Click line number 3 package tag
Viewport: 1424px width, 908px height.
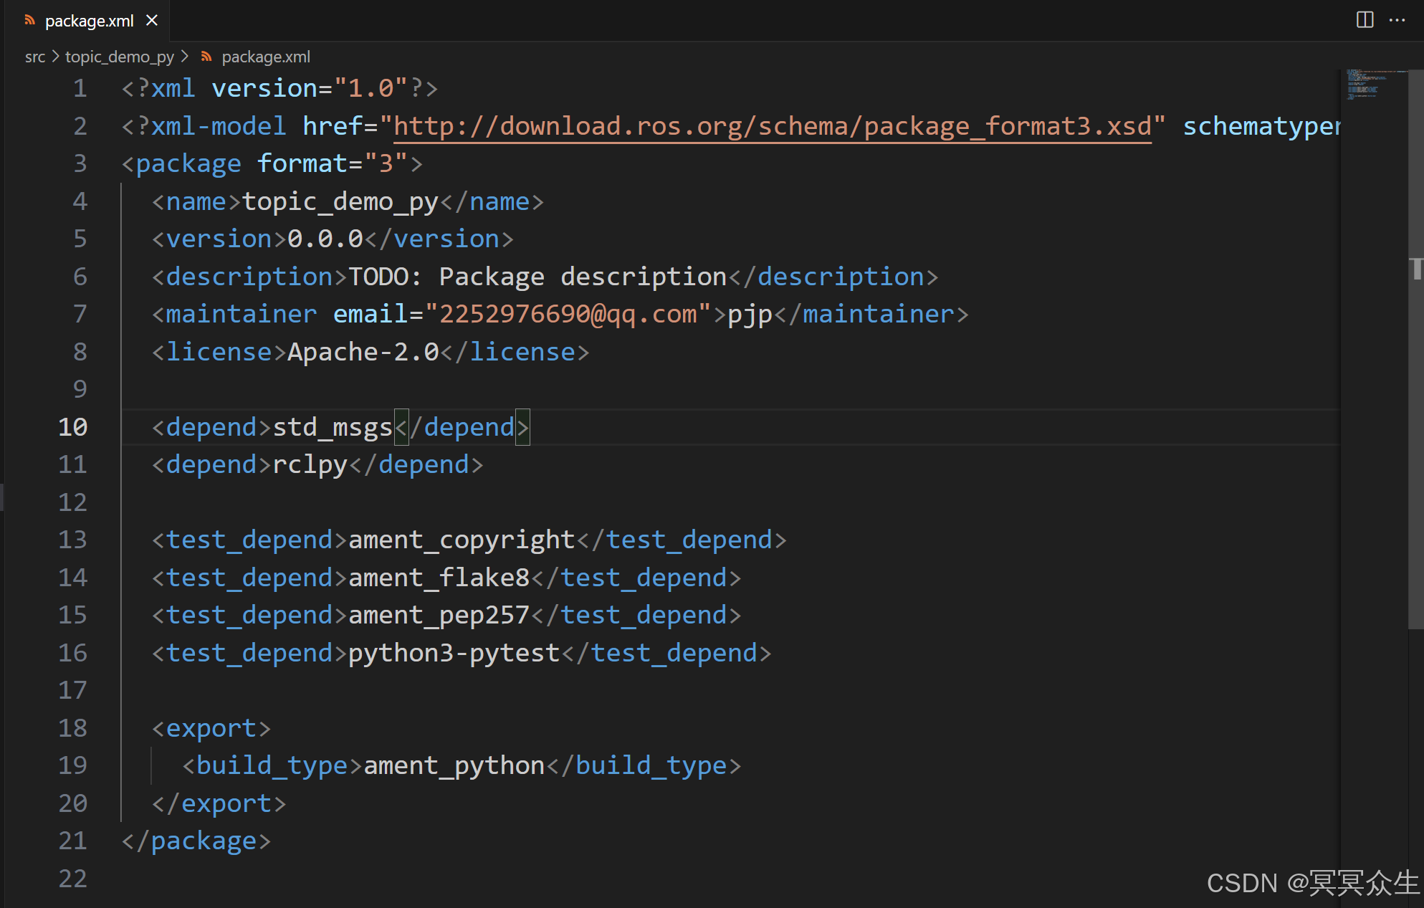click(x=80, y=163)
